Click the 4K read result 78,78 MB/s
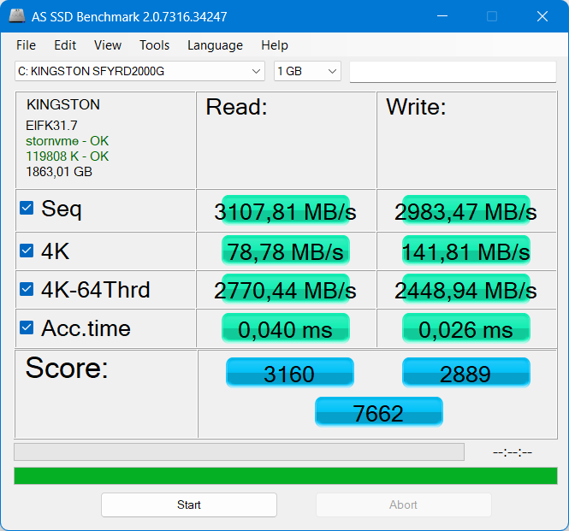Screen dimensions: 569x531 tap(286, 251)
